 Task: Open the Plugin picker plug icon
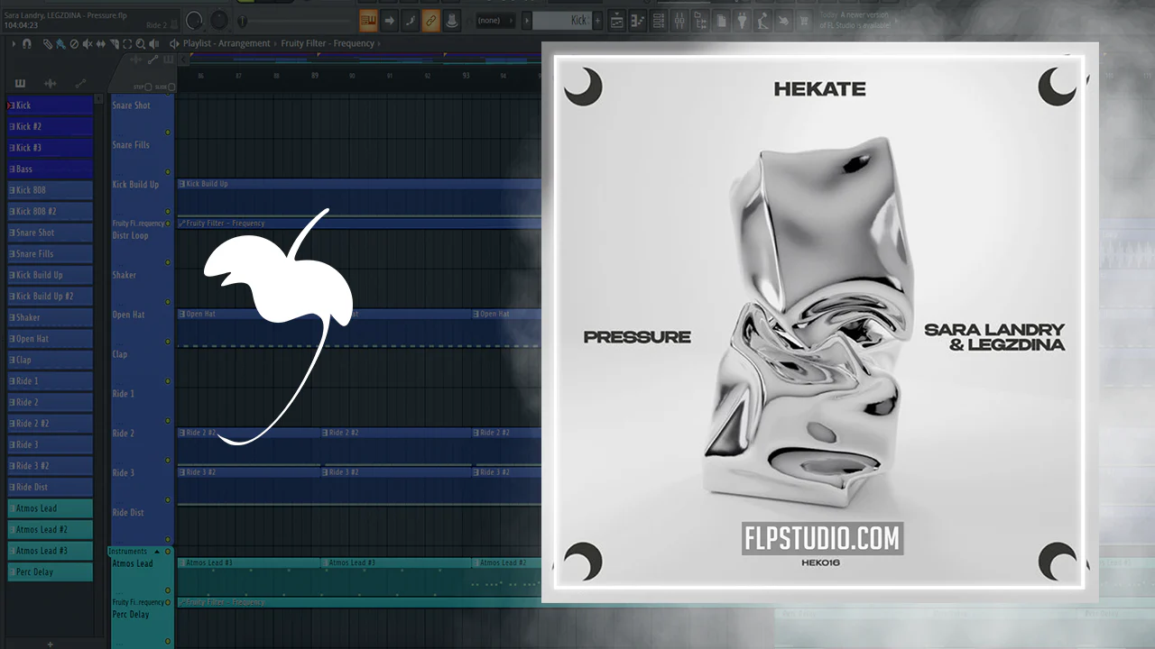pyautogui.click(x=742, y=20)
